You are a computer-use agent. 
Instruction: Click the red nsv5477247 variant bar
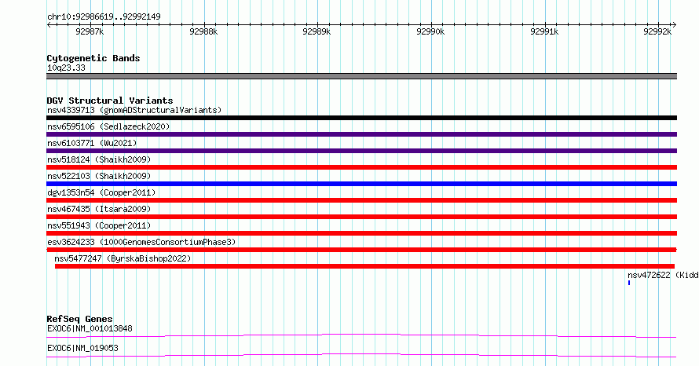[x=364, y=266]
